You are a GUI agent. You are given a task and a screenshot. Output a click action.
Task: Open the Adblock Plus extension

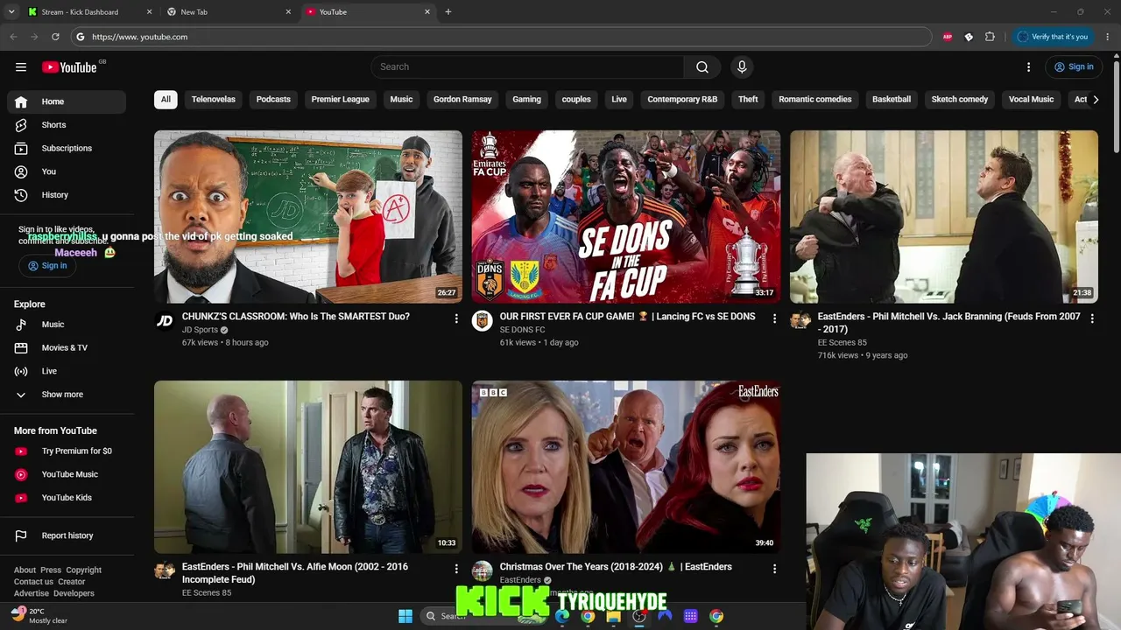(x=948, y=37)
